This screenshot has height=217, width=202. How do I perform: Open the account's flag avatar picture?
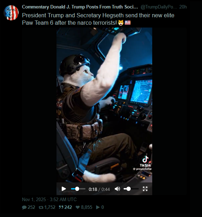pos(11,13)
